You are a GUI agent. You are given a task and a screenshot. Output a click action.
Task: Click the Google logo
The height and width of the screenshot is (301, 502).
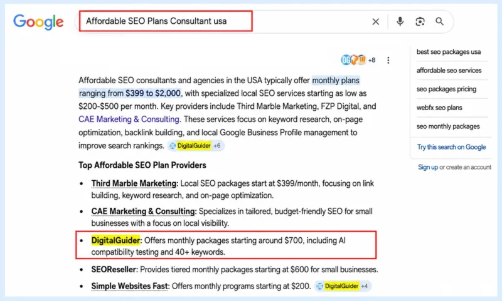coord(38,22)
